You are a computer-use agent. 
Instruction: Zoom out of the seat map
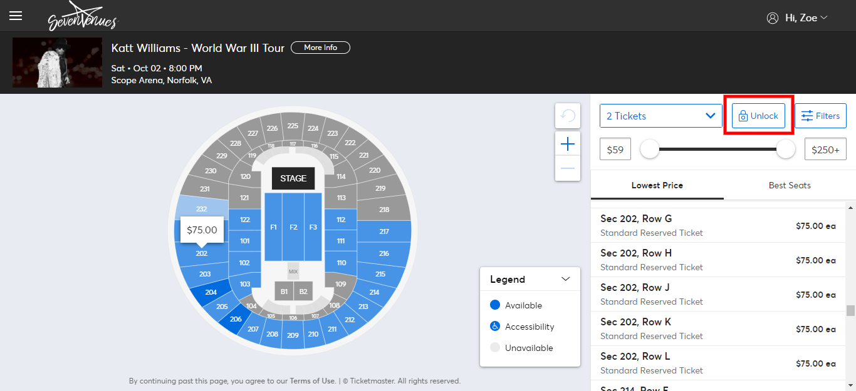coord(568,168)
